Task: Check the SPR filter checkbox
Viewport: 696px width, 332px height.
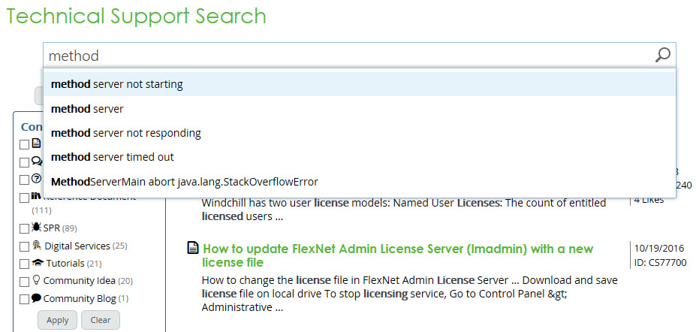Action: pyautogui.click(x=24, y=228)
